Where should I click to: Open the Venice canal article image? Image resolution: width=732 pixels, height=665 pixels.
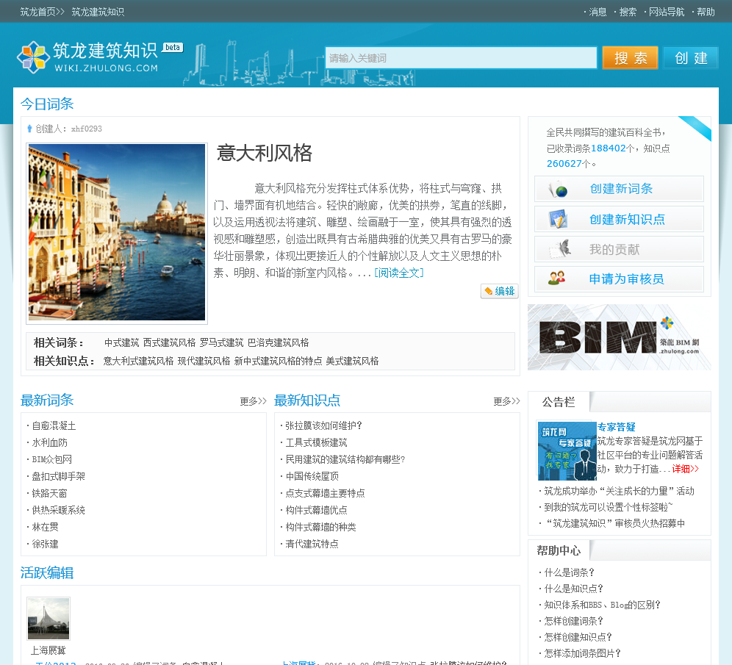click(x=117, y=232)
